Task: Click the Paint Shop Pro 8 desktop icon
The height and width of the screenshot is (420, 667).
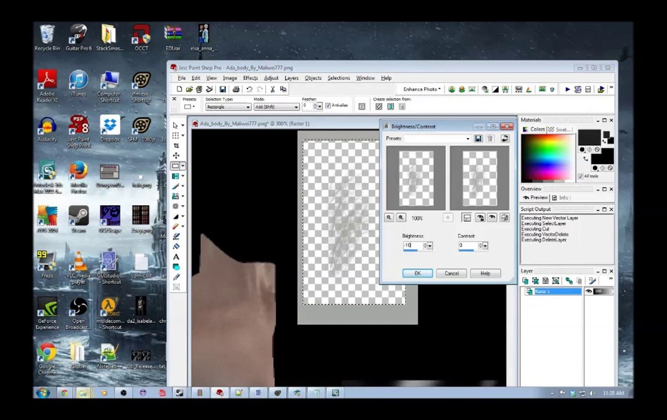Action: click(x=78, y=131)
